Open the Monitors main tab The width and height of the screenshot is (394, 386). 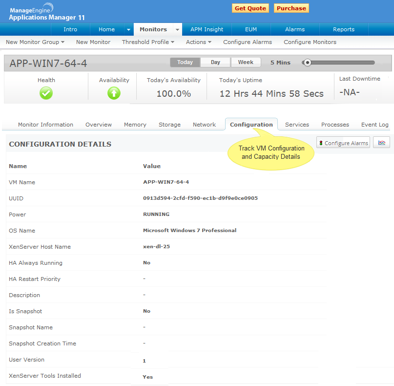[153, 29]
